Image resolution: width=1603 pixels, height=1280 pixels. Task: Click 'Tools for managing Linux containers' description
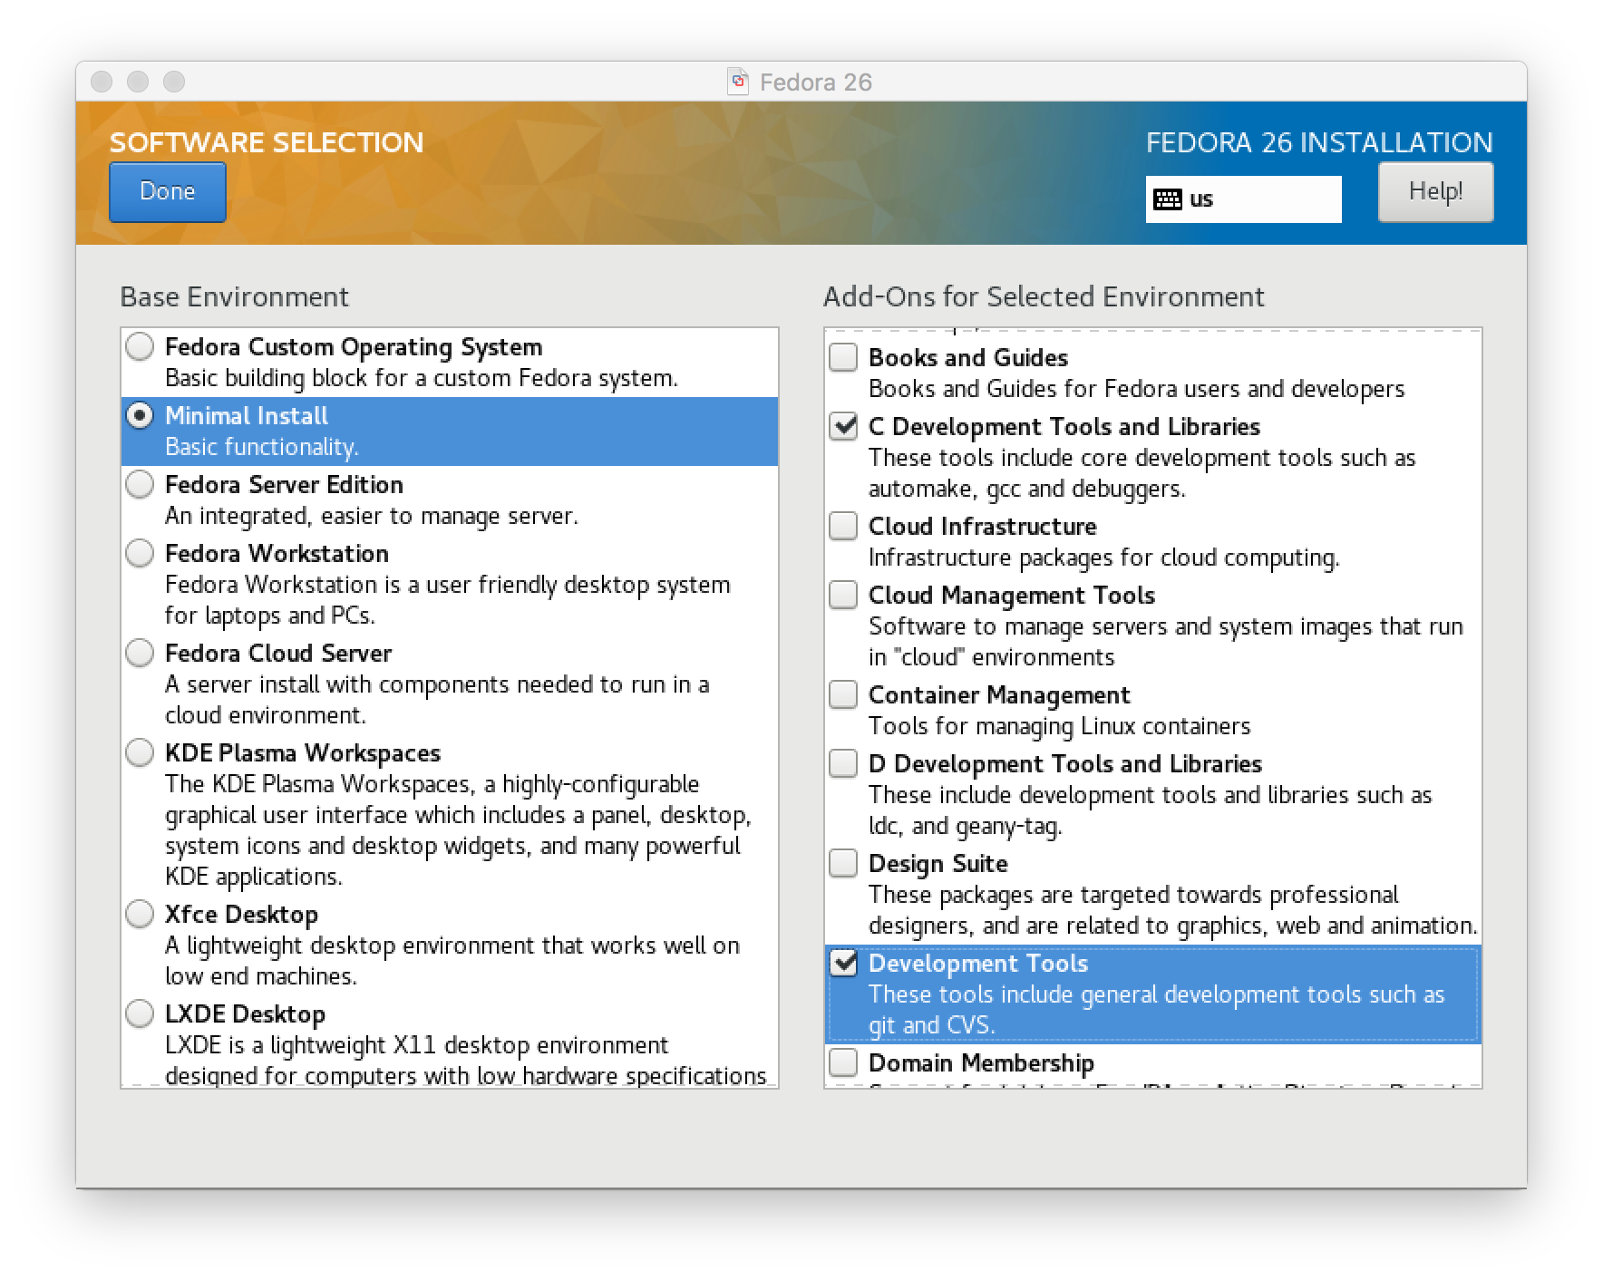pyautogui.click(x=1059, y=726)
